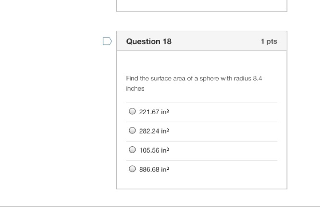Click the word "inches" in the question

pos(135,89)
